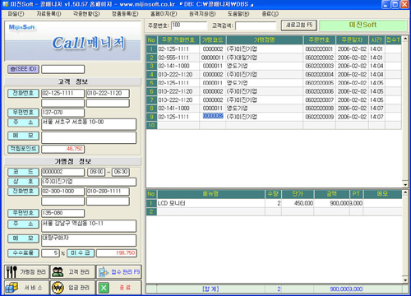Screen dimensions: 411x296
Task: Click franchise phone field 02-300-1000
Action: [62, 192]
